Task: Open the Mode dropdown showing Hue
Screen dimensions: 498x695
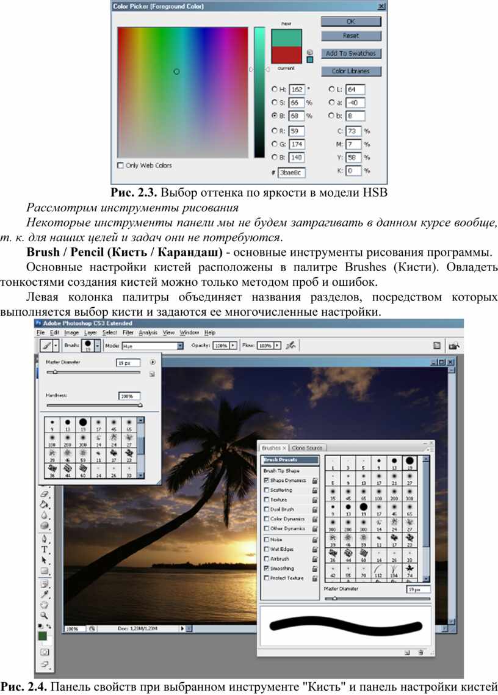Action: [152, 346]
